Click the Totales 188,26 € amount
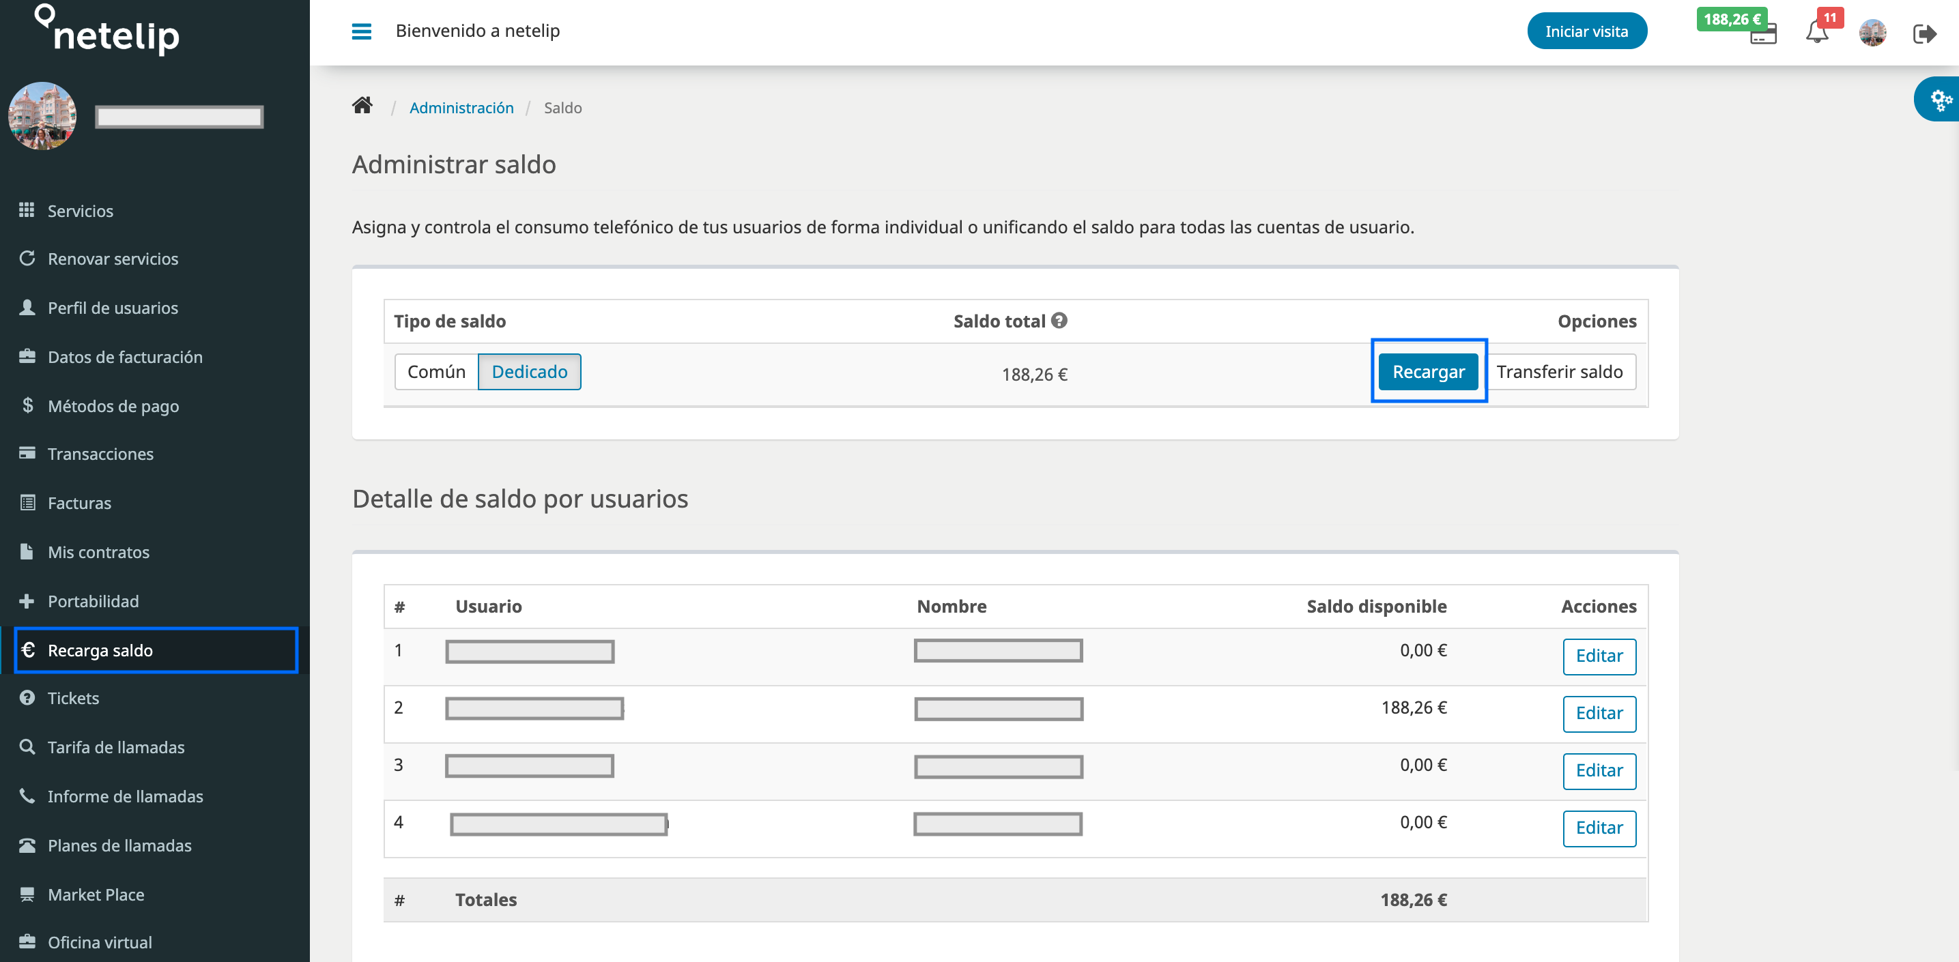Screen dimensions: 1959x962 pyautogui.click(x=1413, y=900)
